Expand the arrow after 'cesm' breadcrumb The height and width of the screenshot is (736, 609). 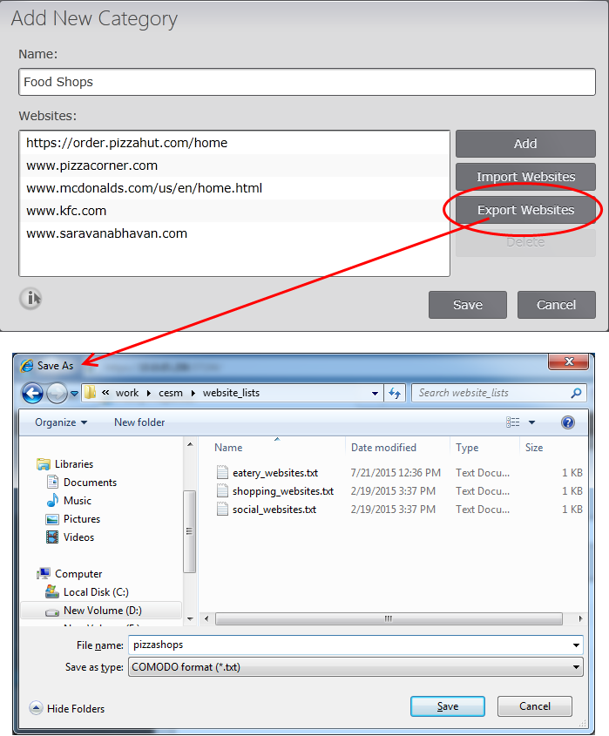(193, 394)
